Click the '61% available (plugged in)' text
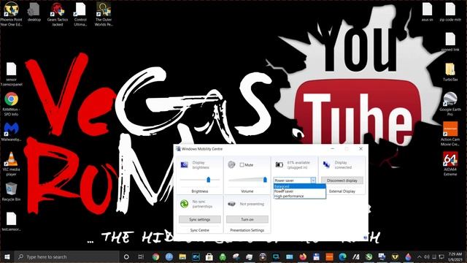 pyautogui.click(x=298, y=165)
